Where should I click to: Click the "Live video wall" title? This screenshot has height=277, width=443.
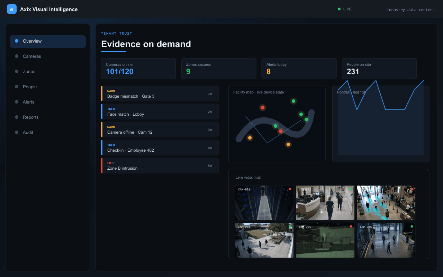[x=248, y=177]
